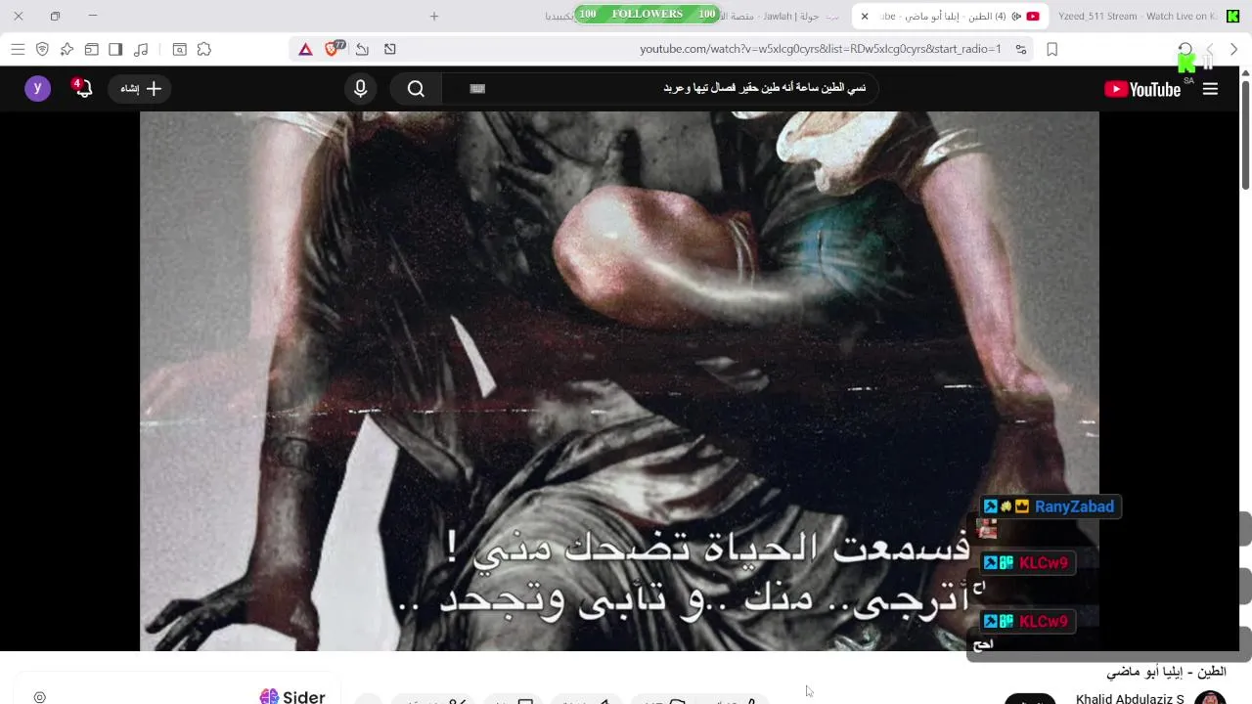Click video title الطين - إيليا أبو ماضي

pyautogui.click(x=1166, y=672)
